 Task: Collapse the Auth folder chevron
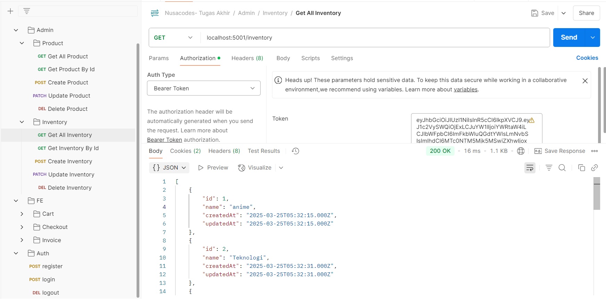pyautogui.click(x=16, y=253)
